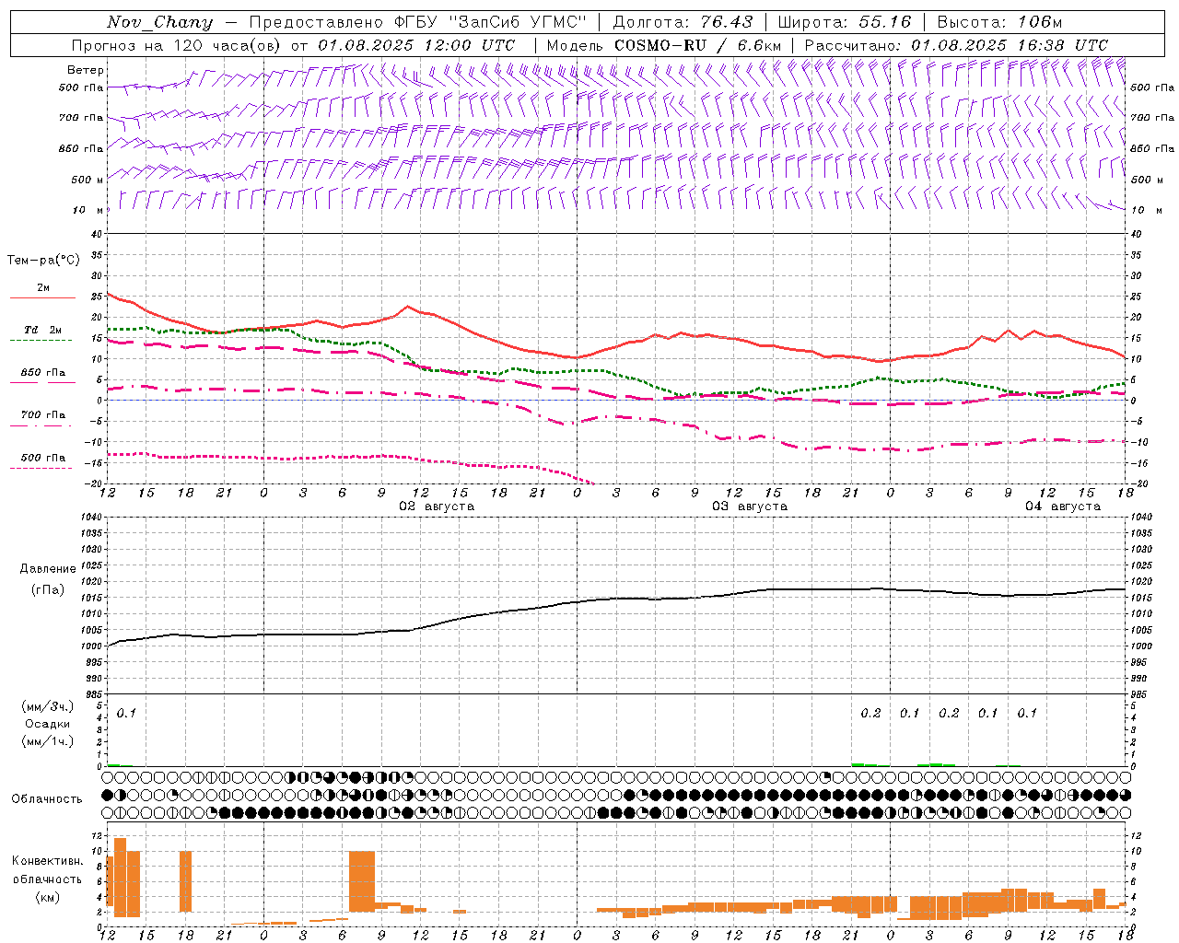Select the 2м label in the temperature legend

43,287
